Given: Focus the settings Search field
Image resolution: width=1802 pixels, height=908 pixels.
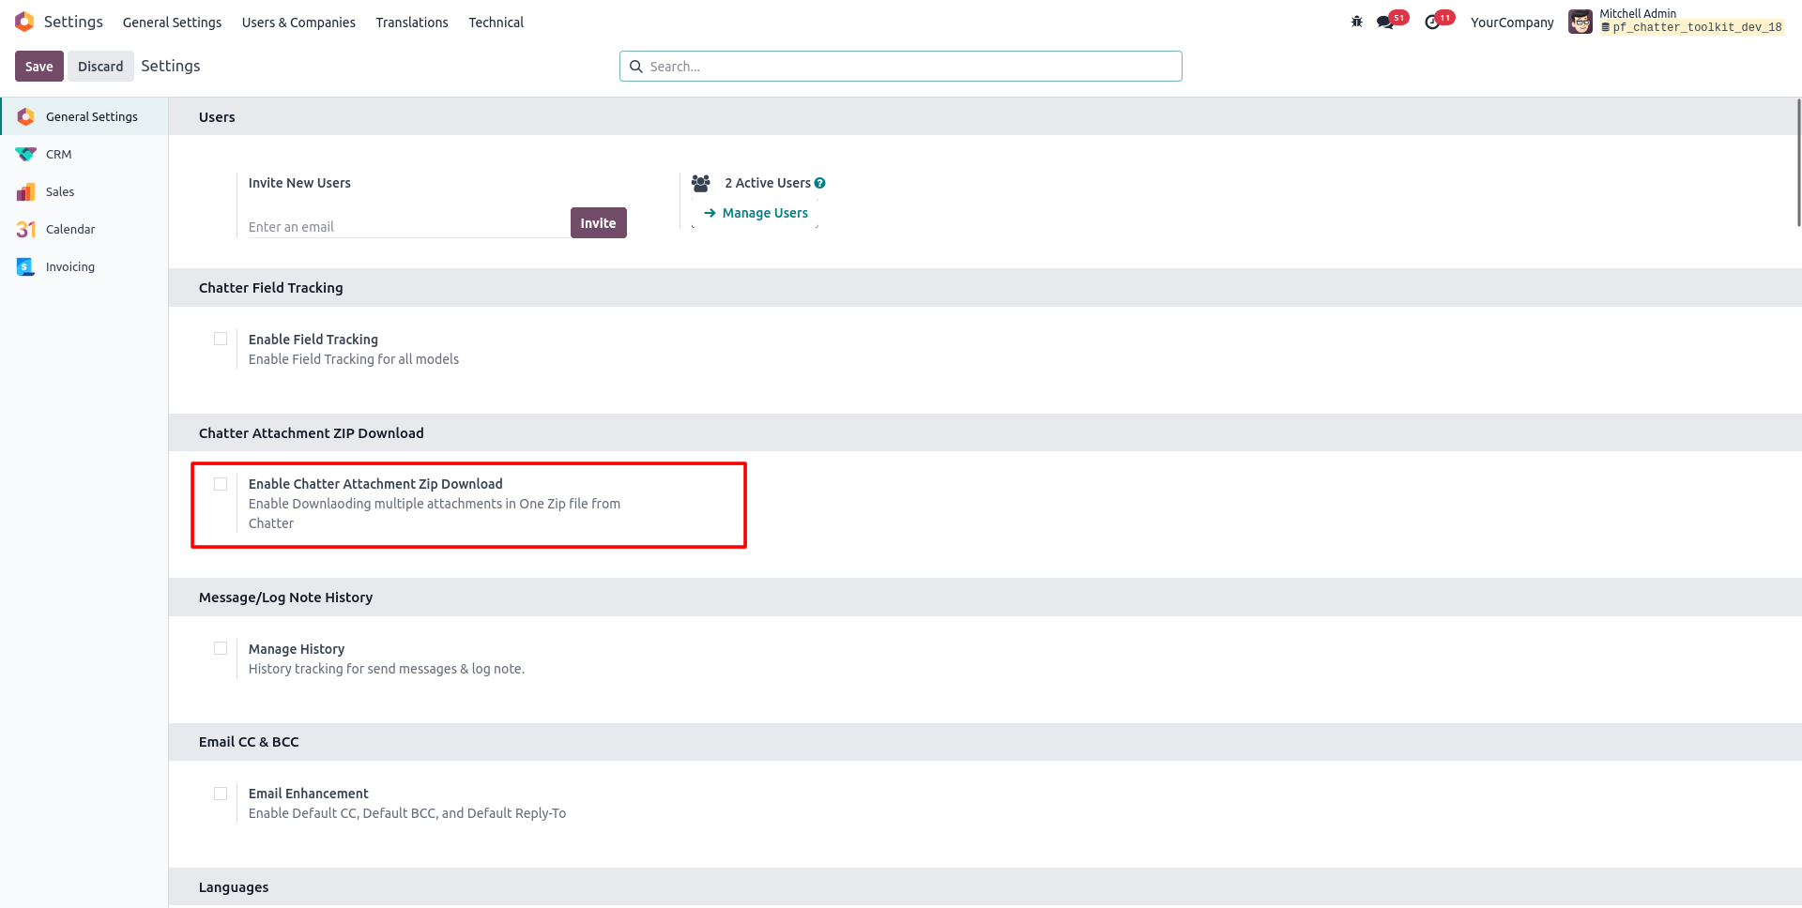Looking at the screenshot, I should tap(901, 67).
